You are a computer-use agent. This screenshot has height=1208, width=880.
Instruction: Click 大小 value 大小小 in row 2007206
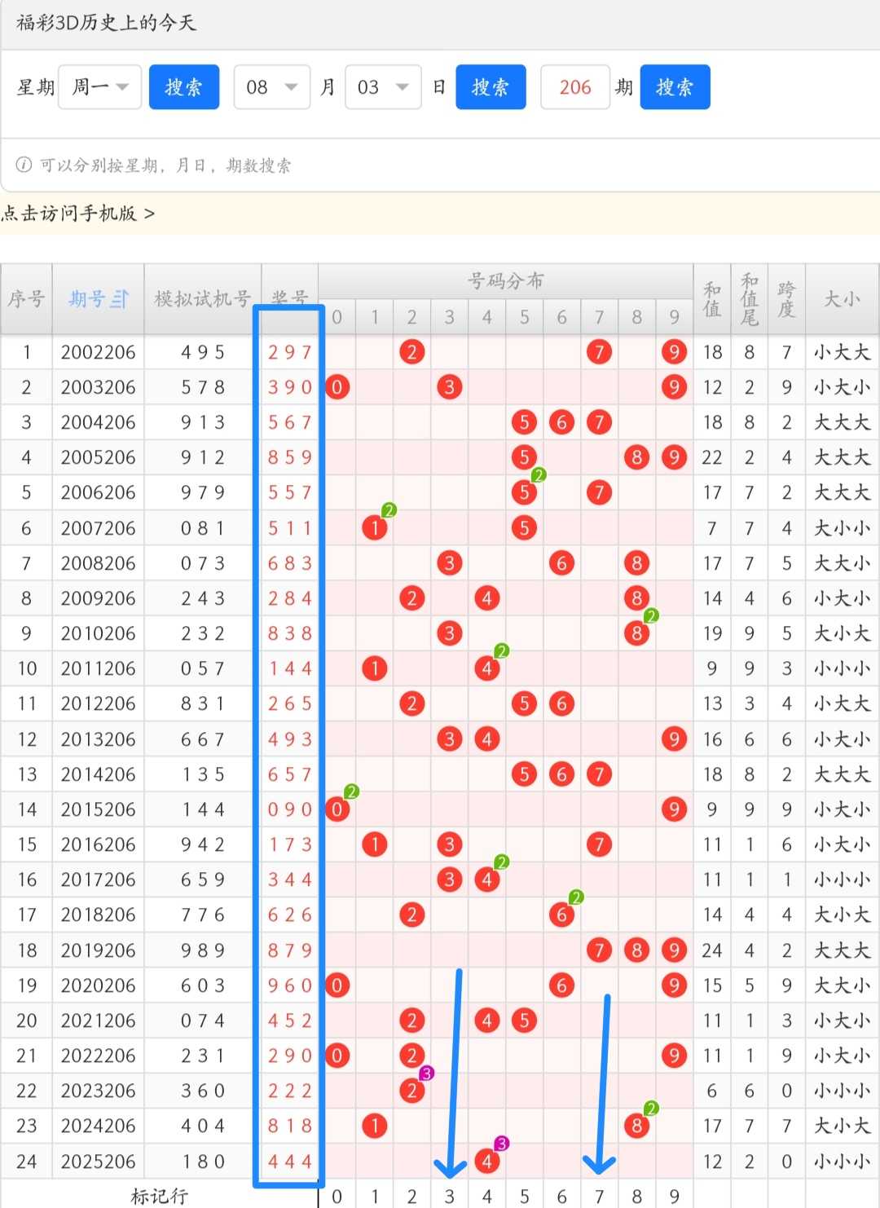(x=843, y=528)
